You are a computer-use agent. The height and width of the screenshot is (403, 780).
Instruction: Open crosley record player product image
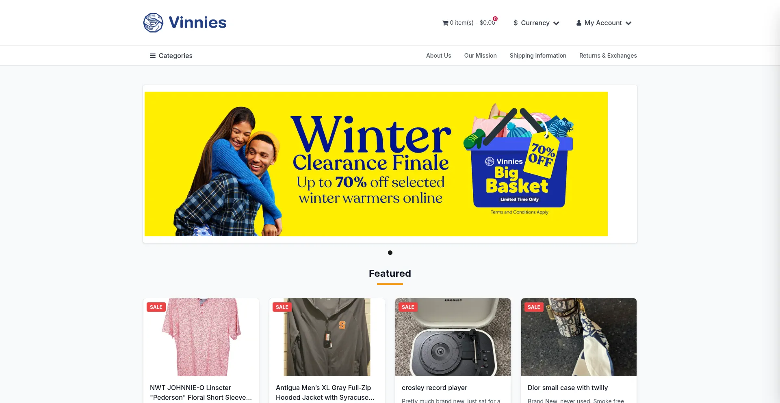pos(453,337)
